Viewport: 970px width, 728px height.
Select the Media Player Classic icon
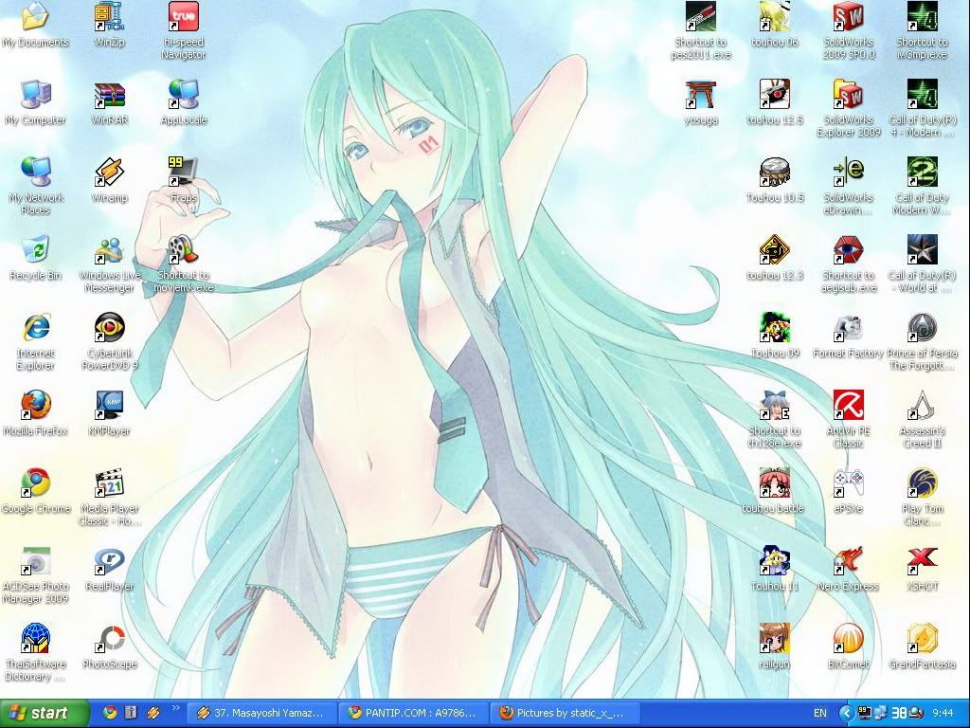coord(110,482)
